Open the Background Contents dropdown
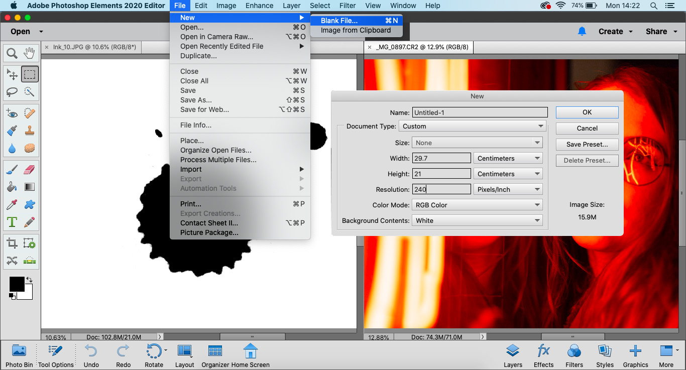Image resolution: width=686 pixels, height=370 pixels. click(477, 220)
